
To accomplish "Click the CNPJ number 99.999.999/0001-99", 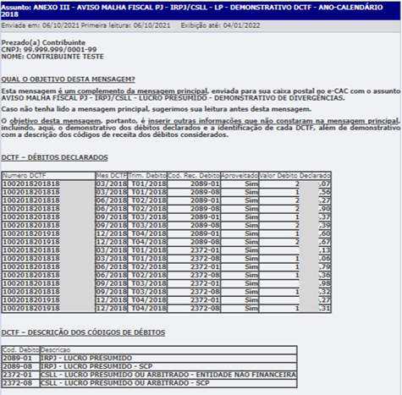I will pyautogui.click(x=60, y=50).
